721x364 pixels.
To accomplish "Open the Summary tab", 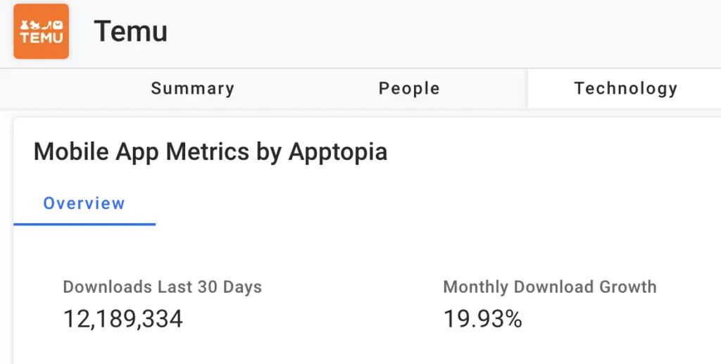I will pyautogui.click(x=192, y=89).
